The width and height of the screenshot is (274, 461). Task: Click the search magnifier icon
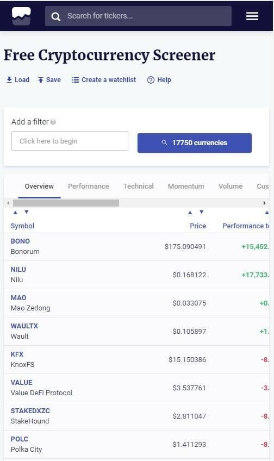[56, 16]
